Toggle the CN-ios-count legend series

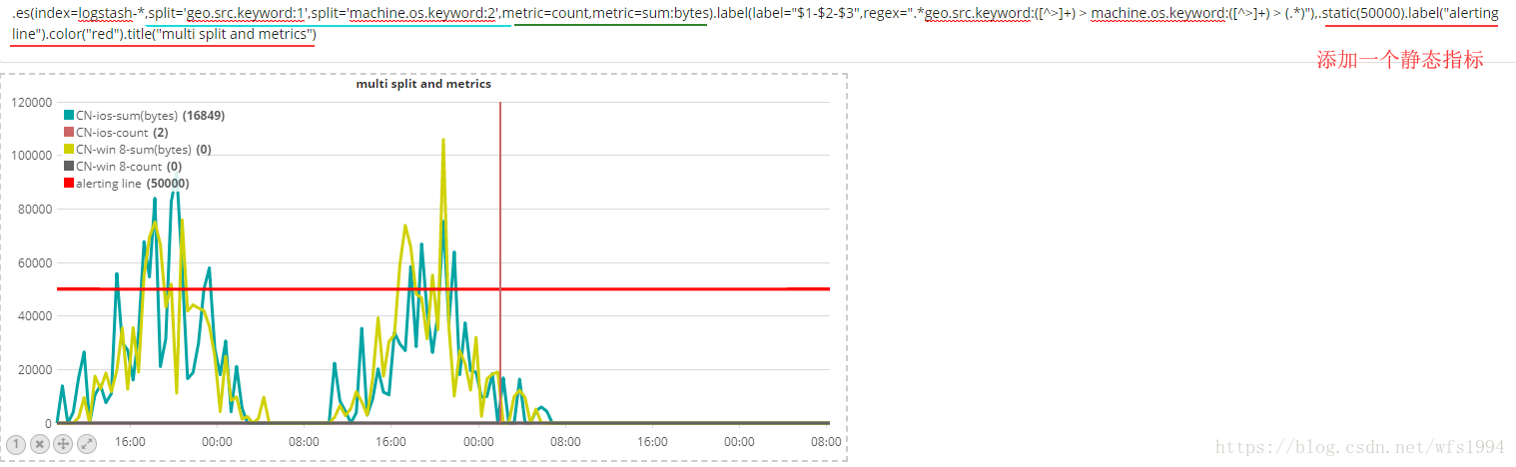click(x=116, y=132)
